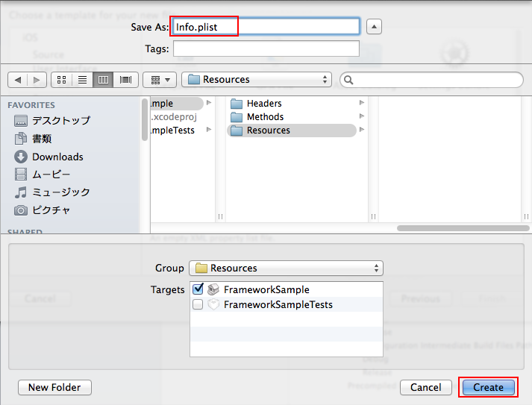Select Pictures (ピクチャ) in sidebar
Viewport: 532px width, 405px height.
point(42,210)
